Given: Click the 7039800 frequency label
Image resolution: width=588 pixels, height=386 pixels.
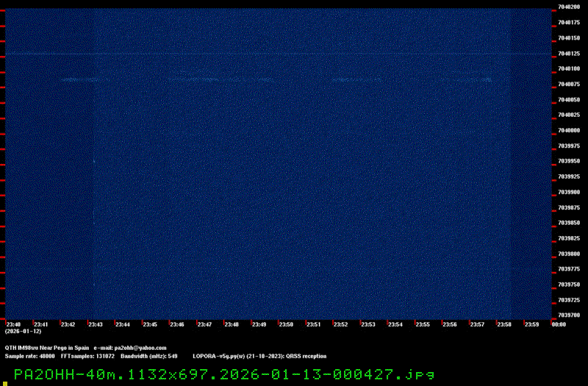Looking at the screenshot, I should tap(569, 254).
